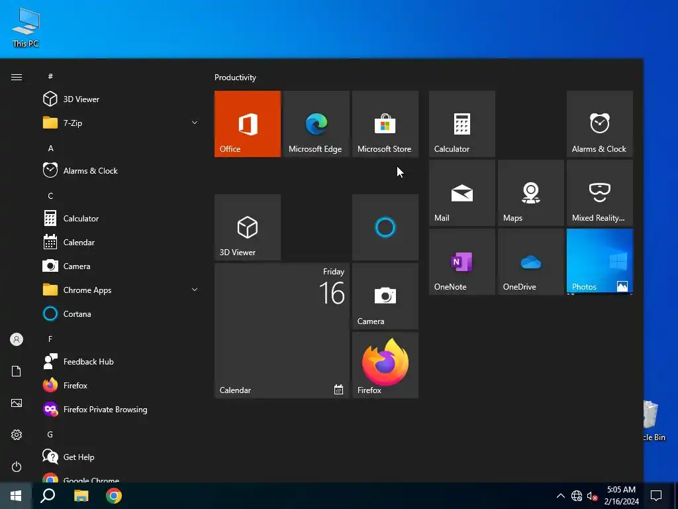Open the taskbar clock showing 5:05 AM

pyautogui.click(x=621, y=496)
